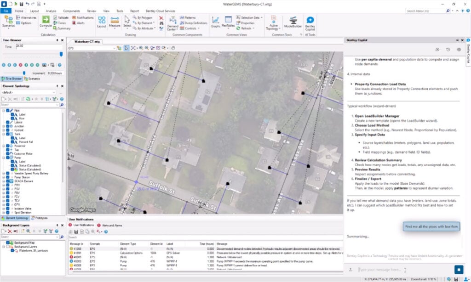
Task: Open the Graphs view
Action: 215,22
